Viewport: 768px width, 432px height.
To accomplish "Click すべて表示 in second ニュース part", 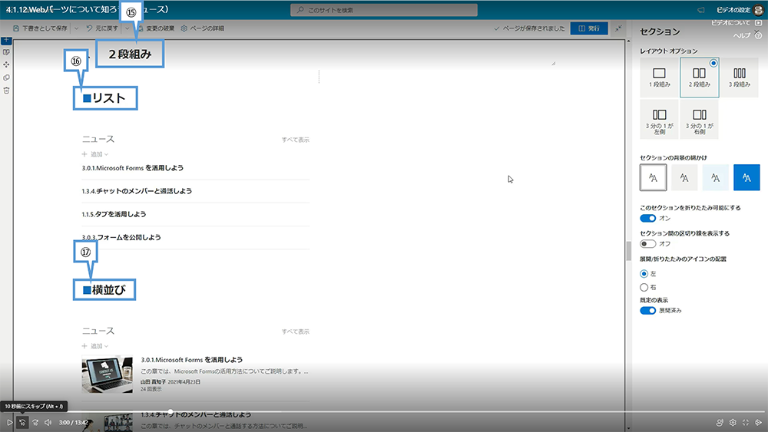I will 296,331.
